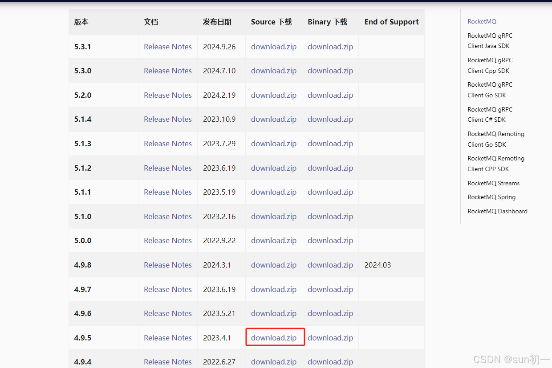Viewport: 552px width, 368px height.
Task: Open RocketMQ gRPC Client C# SDK page
Action: click(490, 114)
